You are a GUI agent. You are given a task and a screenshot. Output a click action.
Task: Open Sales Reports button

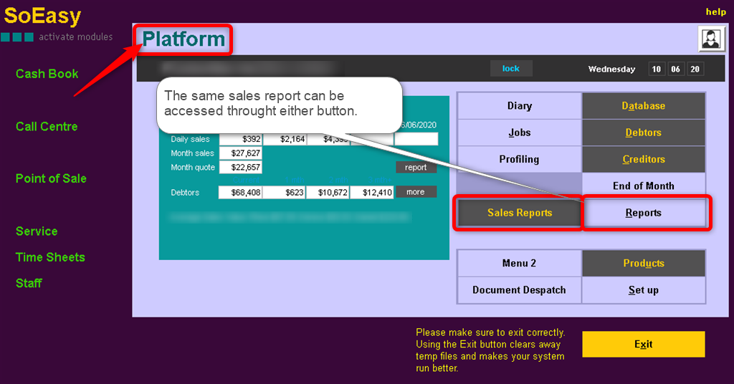pos(519,213)
